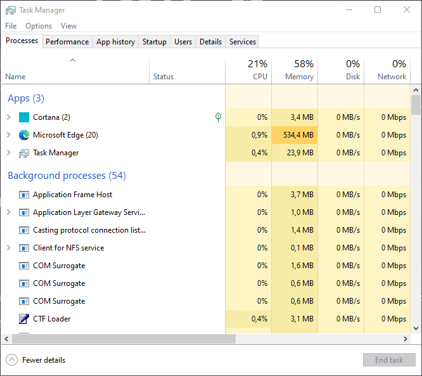Open the Startup tab
The image size is (422, 376).
[154, 42]
